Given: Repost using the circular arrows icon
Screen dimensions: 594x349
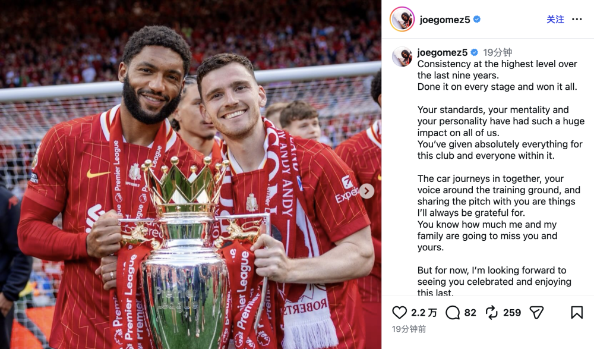Looking at the screenshot, I should tap(491, 313).
